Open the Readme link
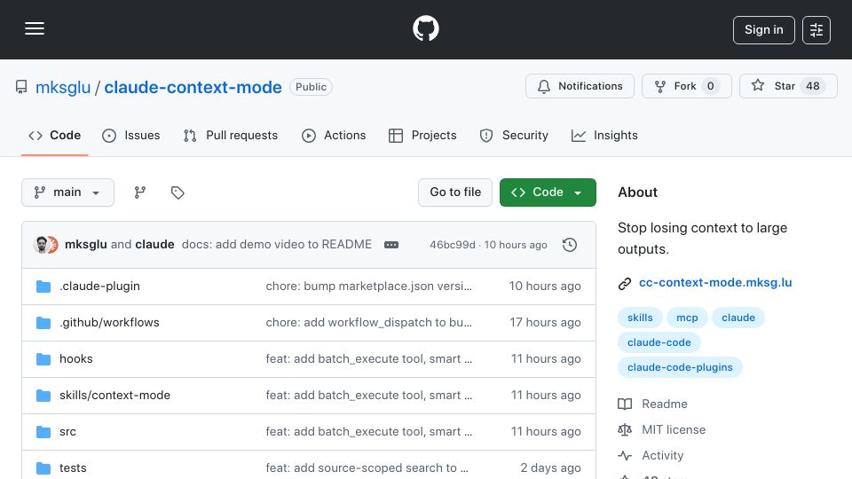The height and width of the screenshot is (479, 852). point(652,404)
